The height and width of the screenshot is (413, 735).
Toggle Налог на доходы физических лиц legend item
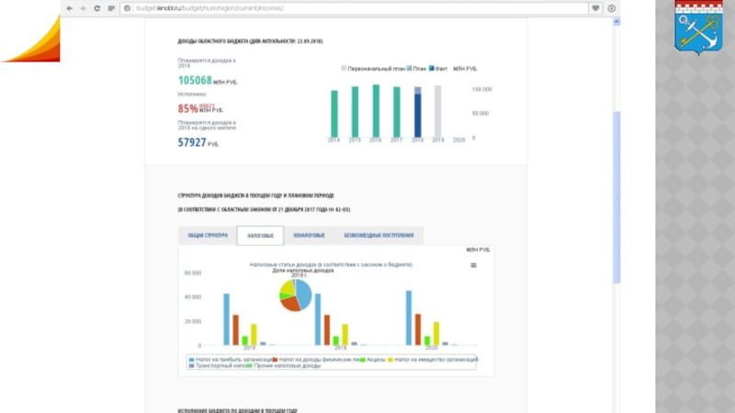point(316,360)
